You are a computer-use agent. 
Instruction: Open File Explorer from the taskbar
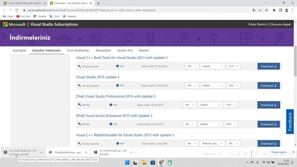(144, 162)
